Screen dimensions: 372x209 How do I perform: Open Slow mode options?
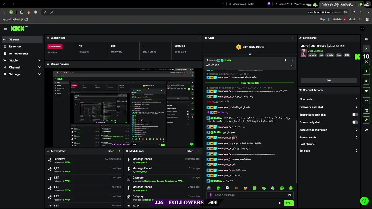pyautogui.click(x=329, y=99)
